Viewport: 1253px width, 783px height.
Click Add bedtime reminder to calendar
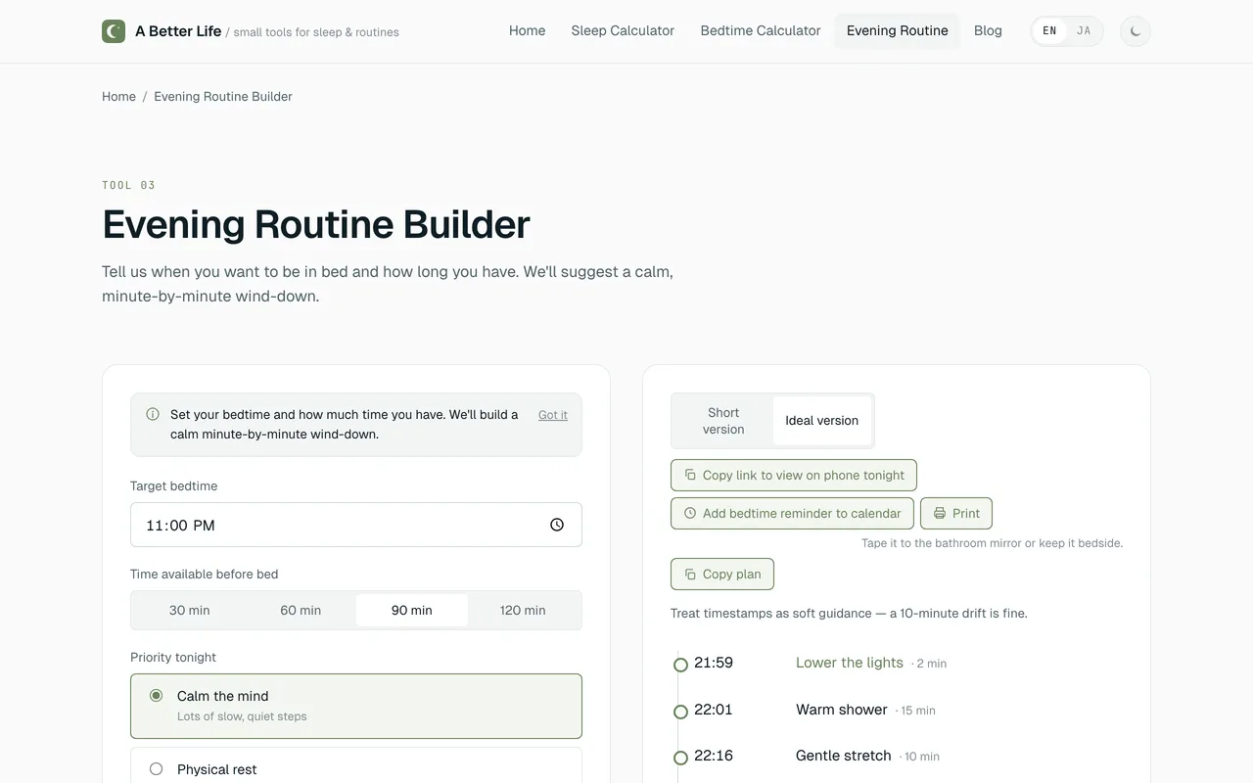coord(792,514)
